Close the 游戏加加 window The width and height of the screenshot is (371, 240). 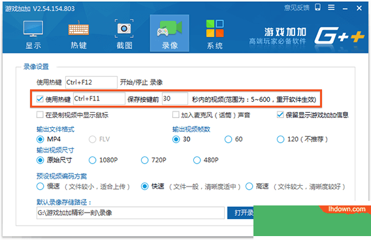coord(359,8)
